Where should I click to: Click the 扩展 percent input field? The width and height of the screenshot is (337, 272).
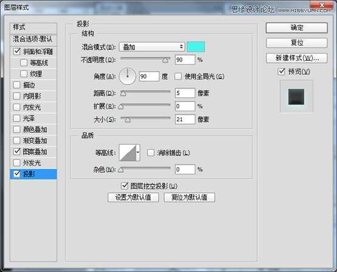[x=185, y=106]
